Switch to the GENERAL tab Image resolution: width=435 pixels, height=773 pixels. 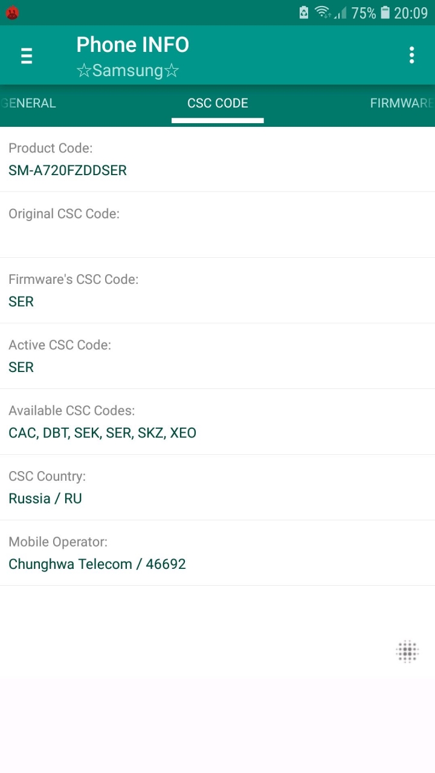coord(28,103)
